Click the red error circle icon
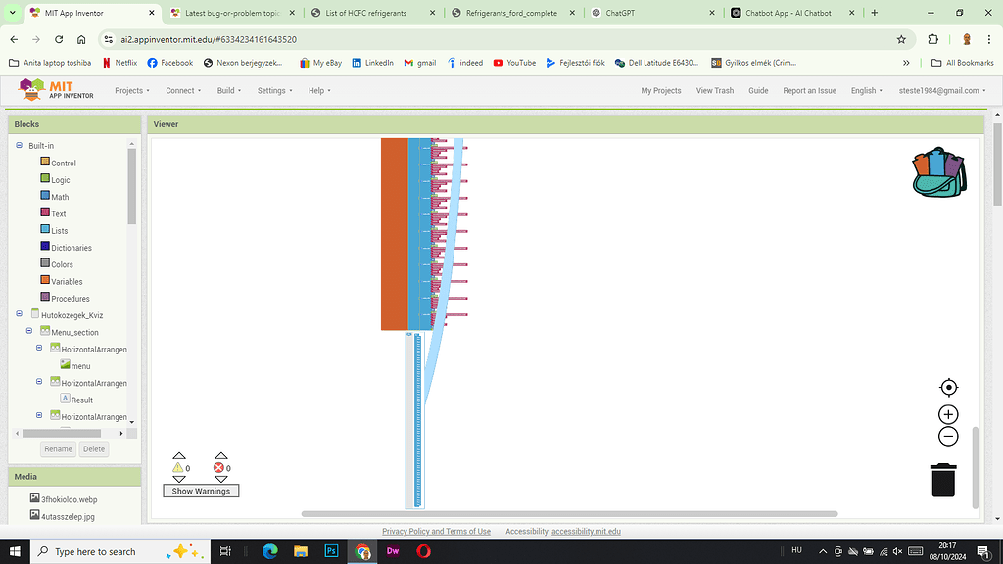 click(218, 467)
